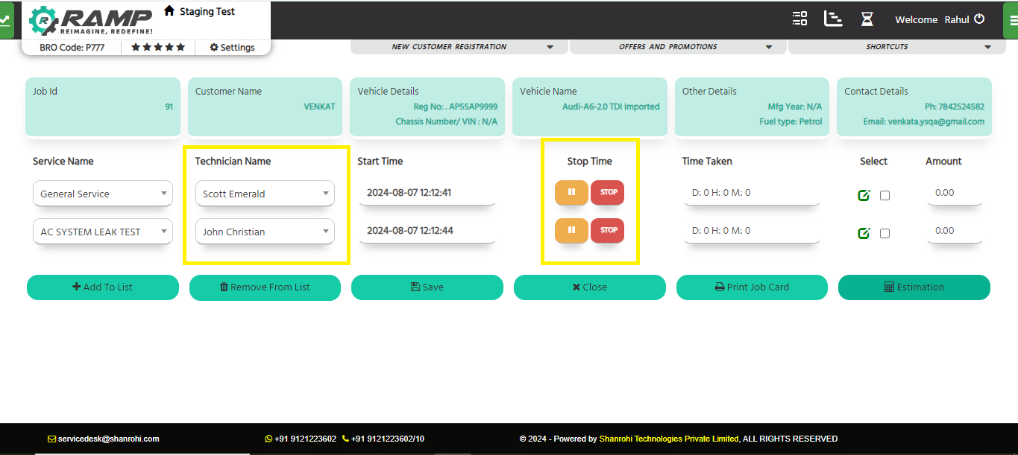The image size is (1018, 455).
Task: Click the Amount field for General Service
Action: [x=954, y=193]
